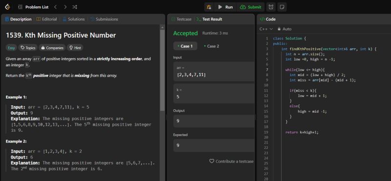Switch to the Testcase tab
The height and width of the screenshot is (181, 391).
coord(181,19)
